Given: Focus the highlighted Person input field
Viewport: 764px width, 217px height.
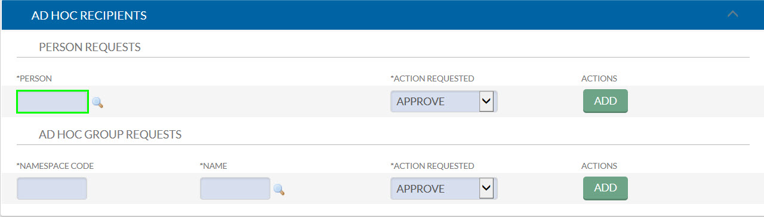Looking at the screenshot, I should coord(53,102).
